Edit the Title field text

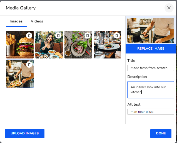click(151, 68)
